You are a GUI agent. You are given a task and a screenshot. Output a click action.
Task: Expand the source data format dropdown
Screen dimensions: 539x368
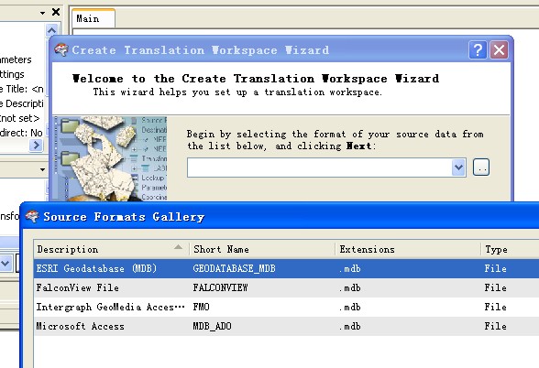pos(458,168)
